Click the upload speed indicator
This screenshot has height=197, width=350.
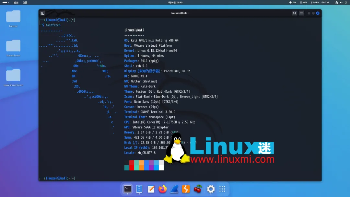click(315, 3)
